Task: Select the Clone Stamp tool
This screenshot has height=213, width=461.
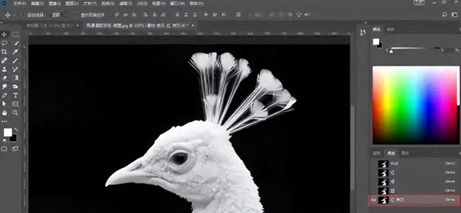Action: (5, 69)
